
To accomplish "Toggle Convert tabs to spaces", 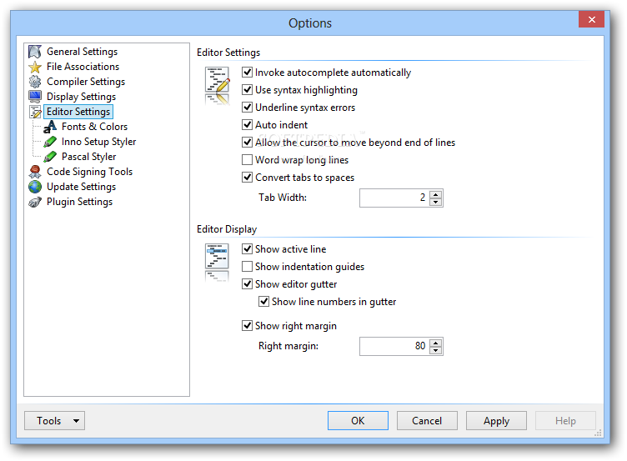I will coord(247,178).
